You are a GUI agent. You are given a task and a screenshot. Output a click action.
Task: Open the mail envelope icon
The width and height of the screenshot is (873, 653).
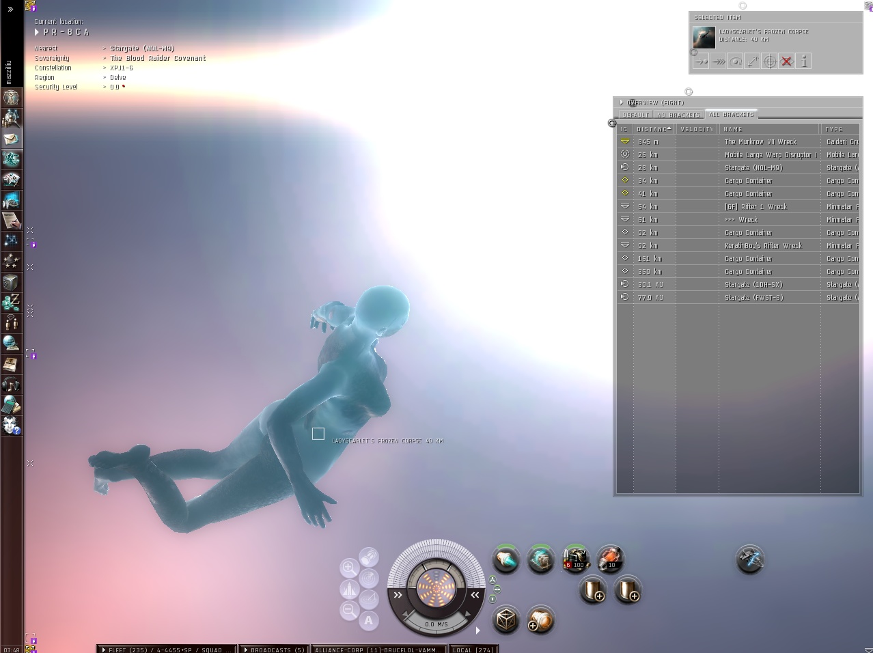(x=11, y=138)
